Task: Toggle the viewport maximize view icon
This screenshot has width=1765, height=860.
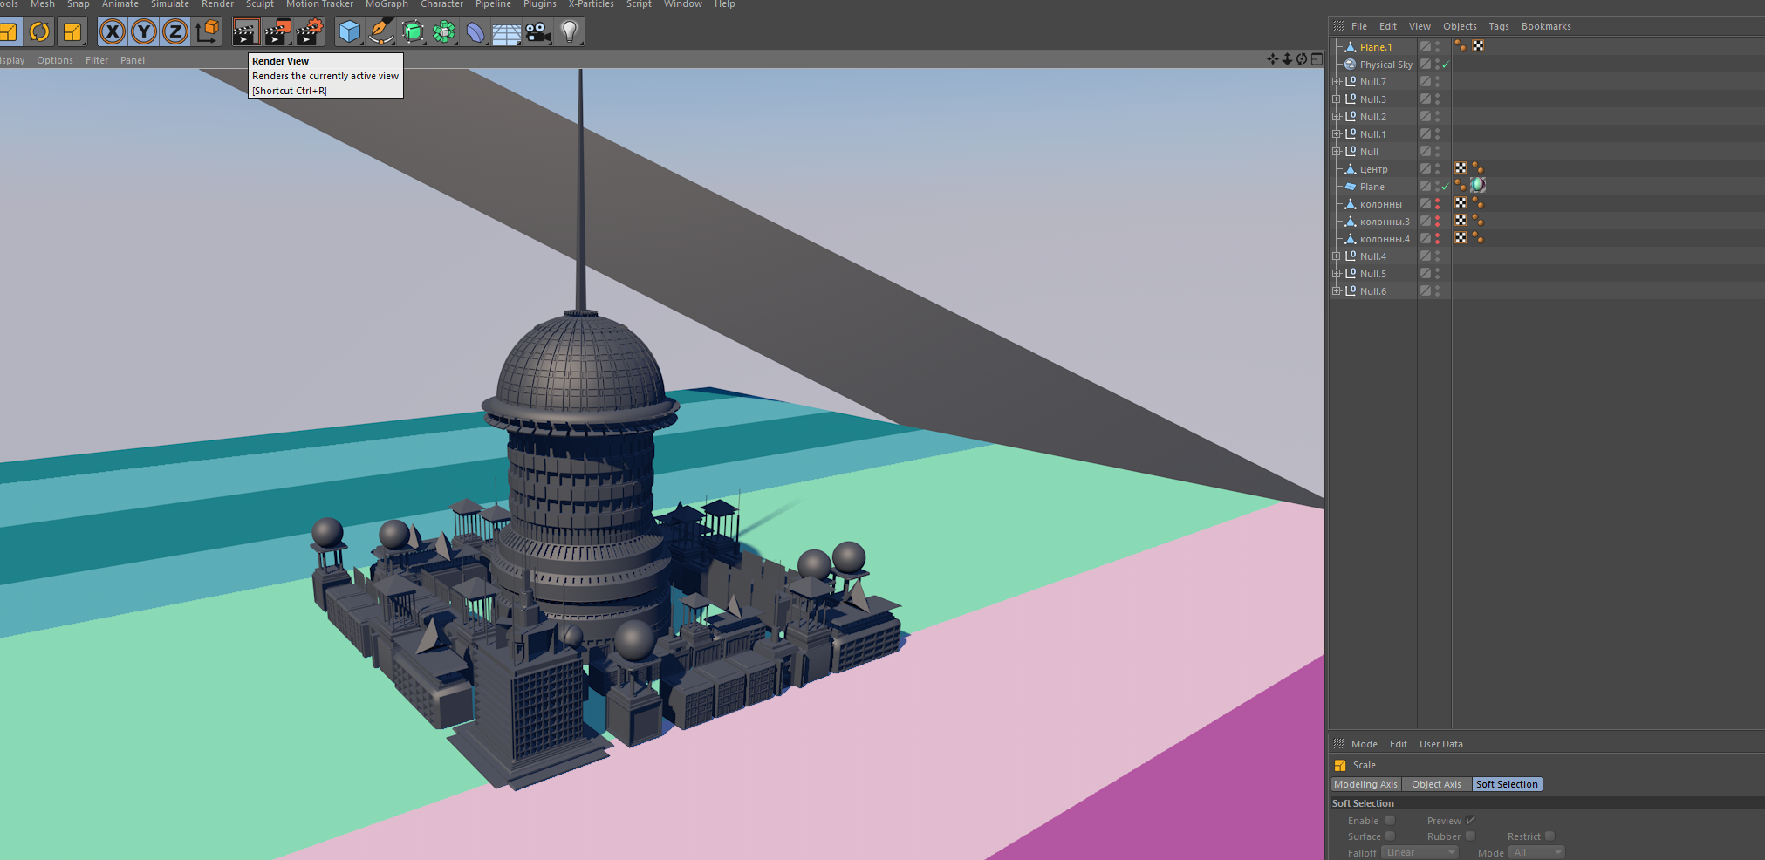Action: [1317, 59]
